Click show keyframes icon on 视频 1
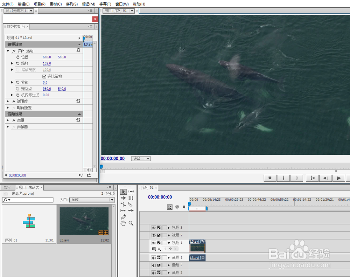Image resolution: width=350 pixels, height=277 pixels. coord(159,249)
